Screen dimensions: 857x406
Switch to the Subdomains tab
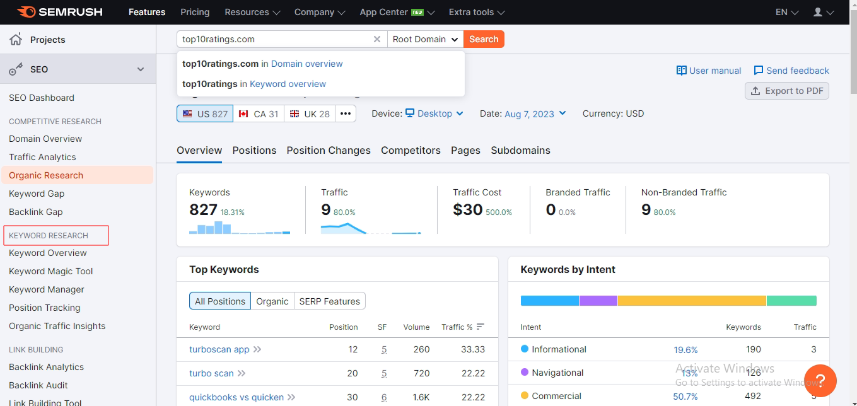520,150
